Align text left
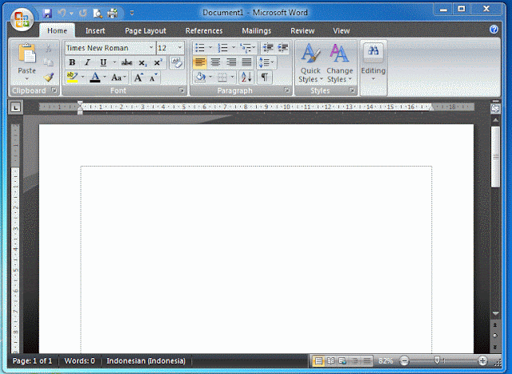 point(200,62)
